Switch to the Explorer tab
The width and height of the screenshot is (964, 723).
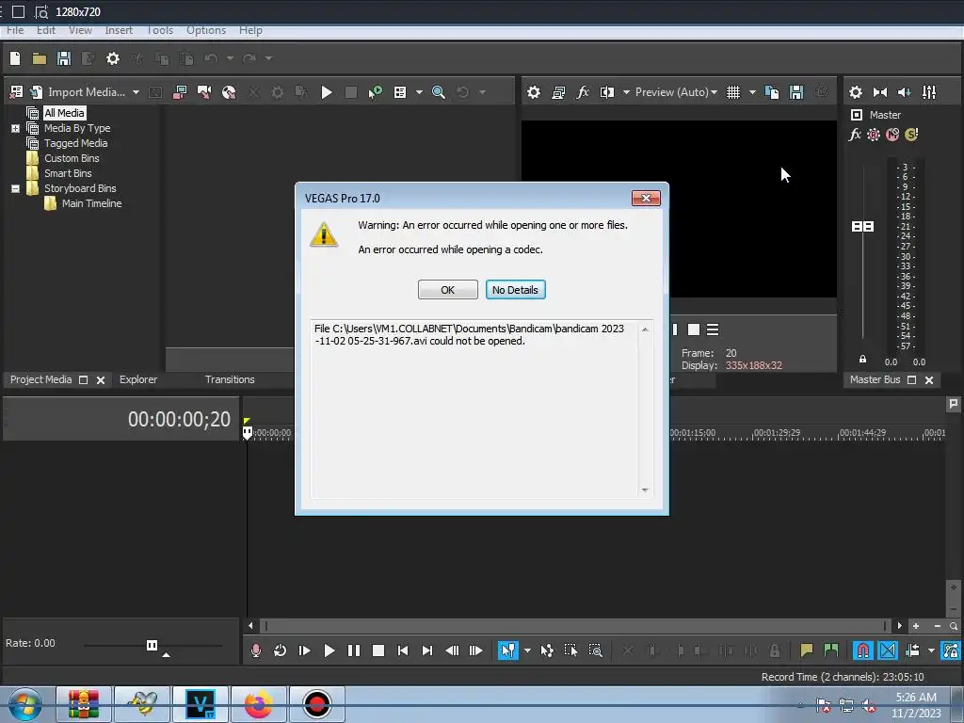tap(138, 379)
